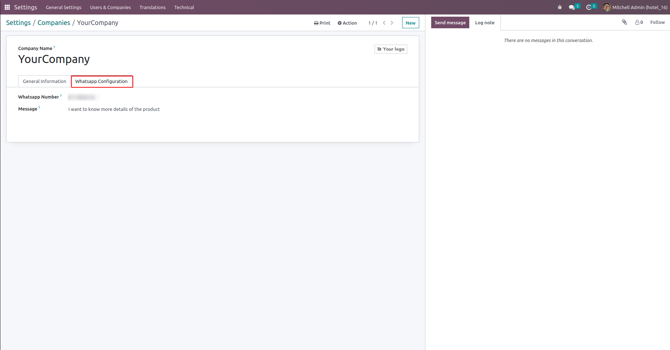
Task: Click the 1 / 1 pager counter
Action: coord(373,23)
